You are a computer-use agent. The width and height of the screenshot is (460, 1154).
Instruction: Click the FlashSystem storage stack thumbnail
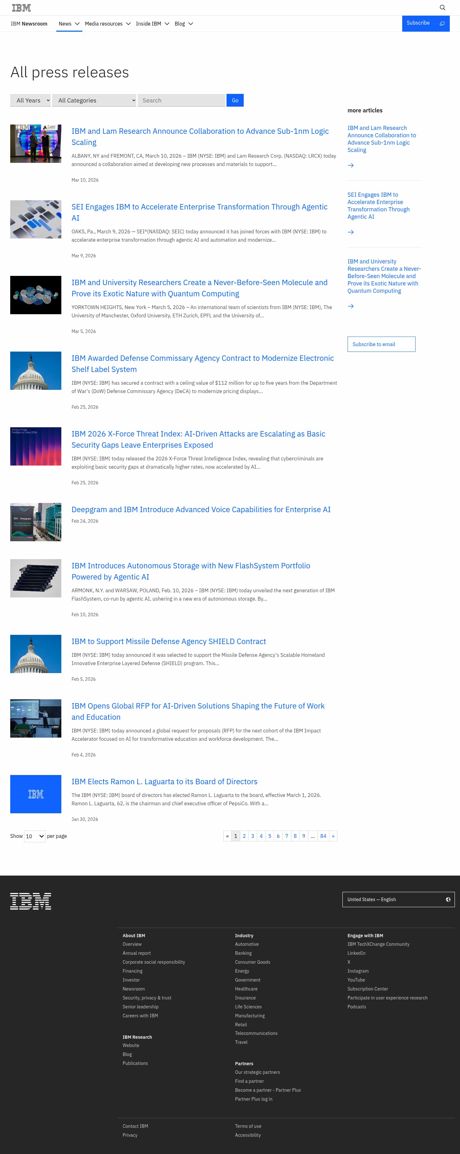[x=36, y=578]
